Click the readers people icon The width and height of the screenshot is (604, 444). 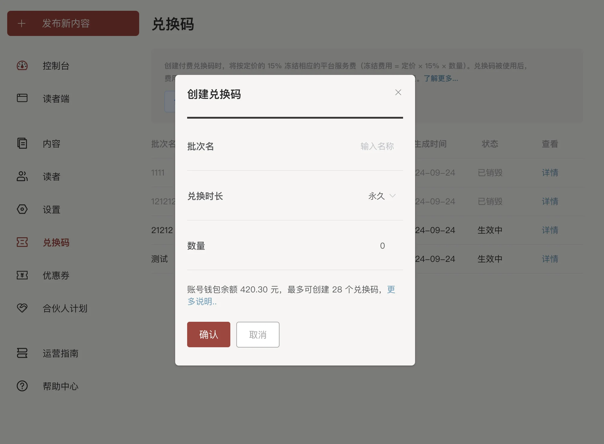point(22,176)
